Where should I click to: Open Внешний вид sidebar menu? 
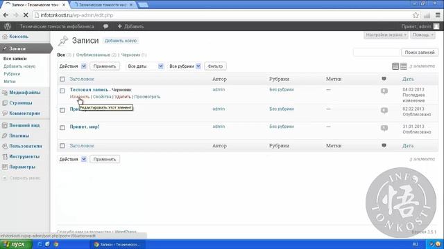click(x=25, y=125)
